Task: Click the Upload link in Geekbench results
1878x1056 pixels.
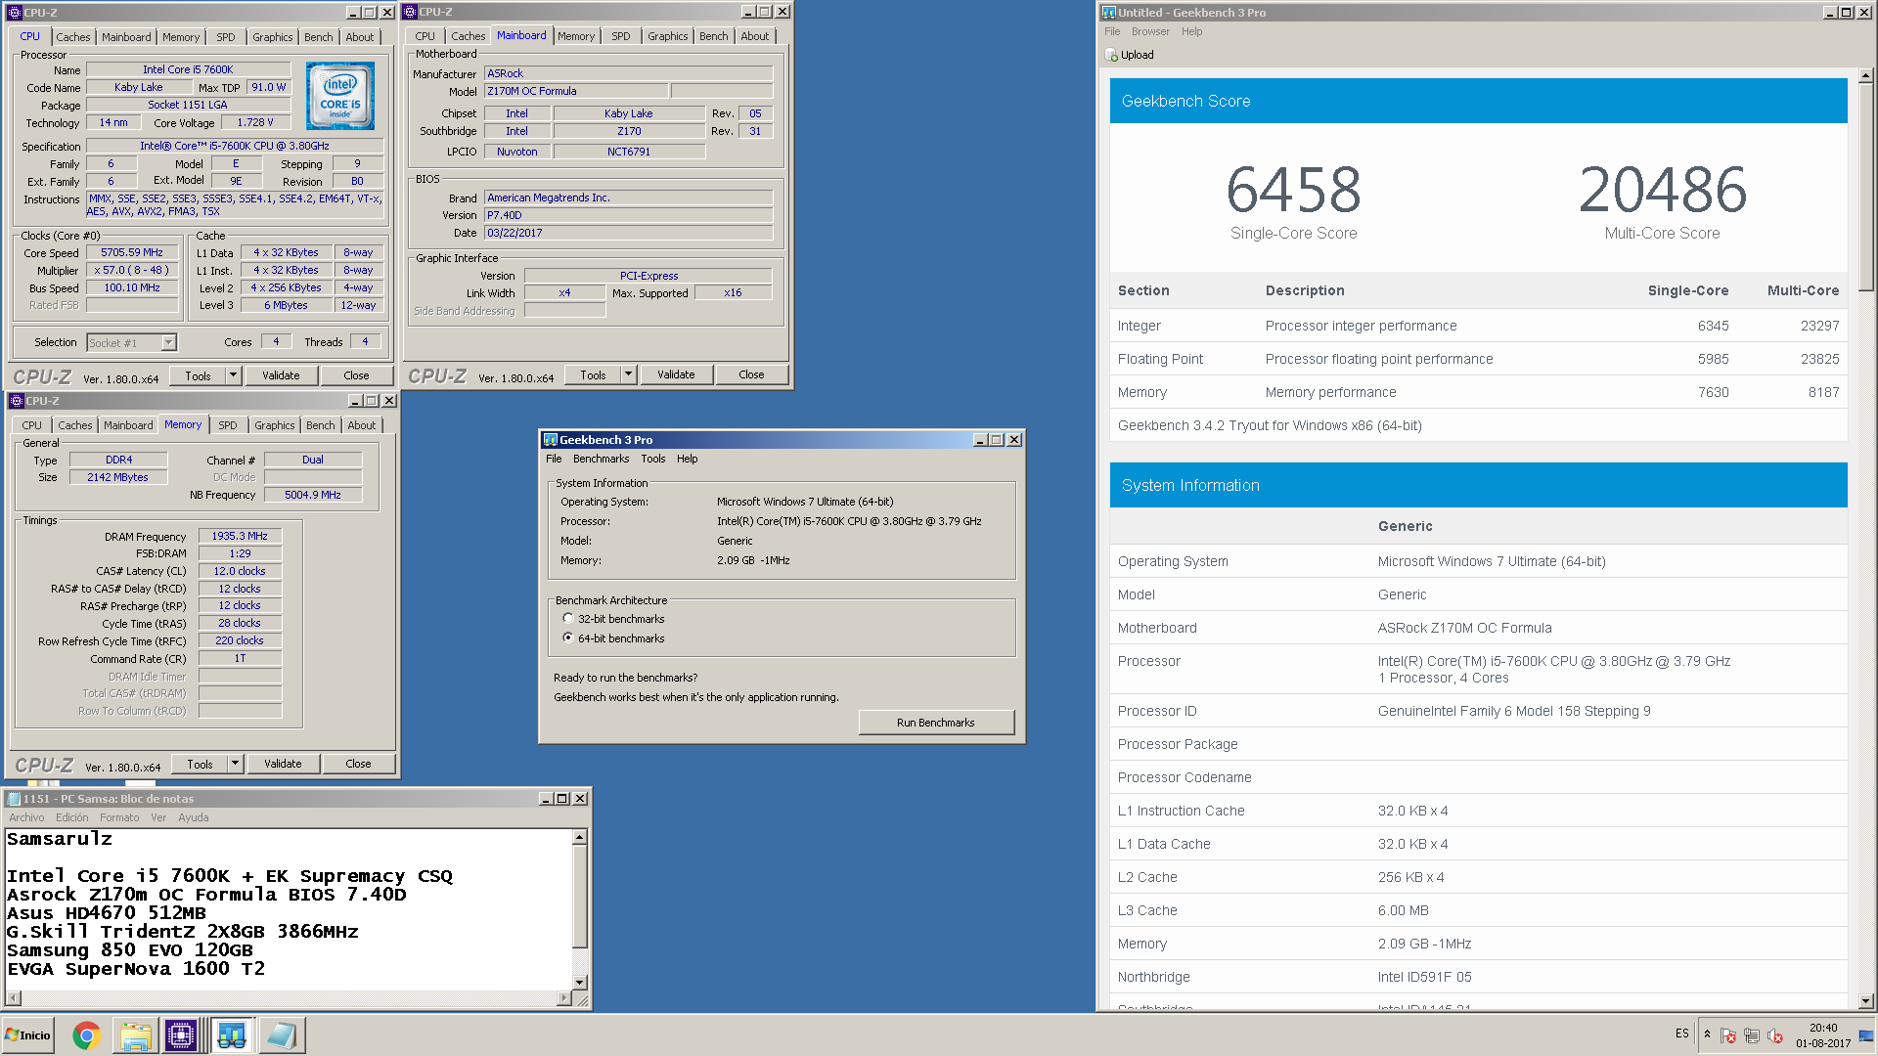Action: 1137,55
